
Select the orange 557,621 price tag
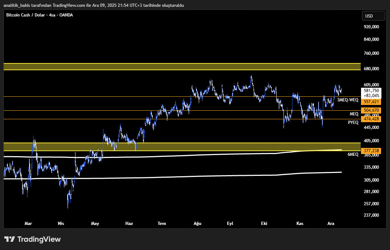tap(371, 101)
